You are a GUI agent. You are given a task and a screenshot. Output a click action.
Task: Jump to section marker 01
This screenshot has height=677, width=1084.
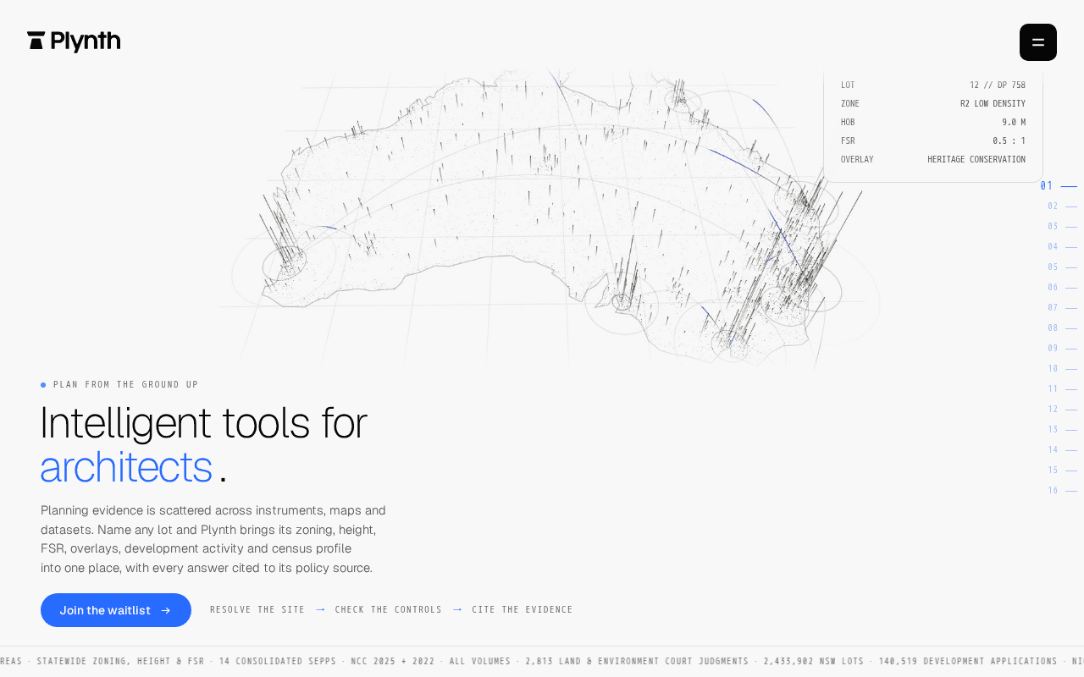pyautogui.click(x=1059, y=186)
